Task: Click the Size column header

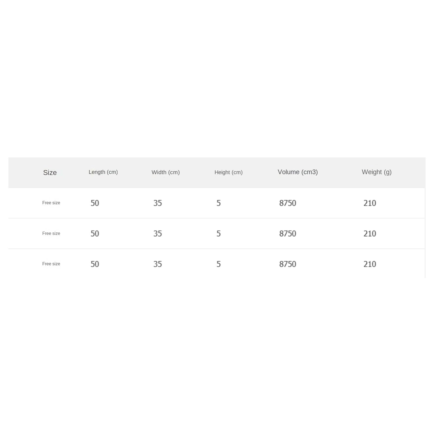Action: [x=50, y=173]
